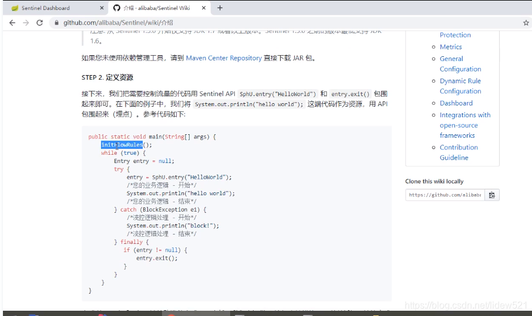Click the 'Entry entry = null;' code line

coord(144,161)
